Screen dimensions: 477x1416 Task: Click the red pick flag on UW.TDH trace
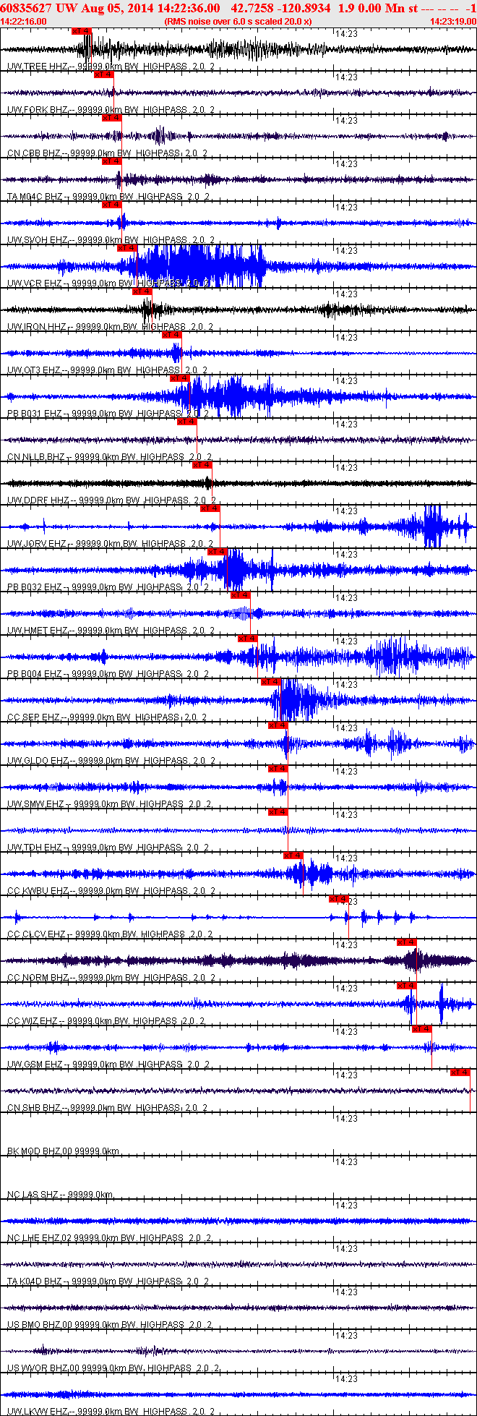278,812
